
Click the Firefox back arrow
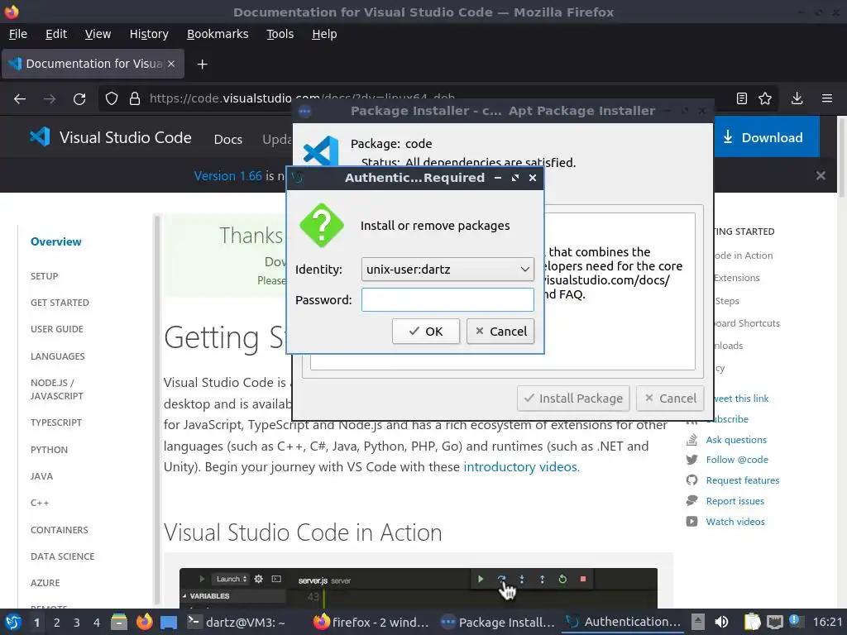pos(20,99)
